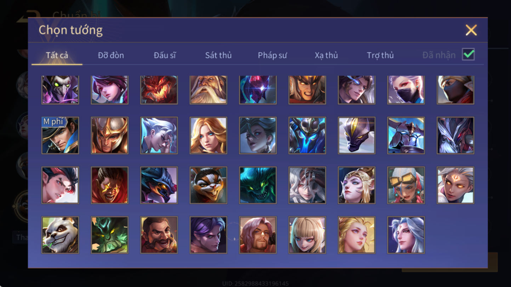The height and width of the screenshot is (287, 511).
Task: Select the goggles-wearing girl hero
Action: [x=406, y=186]
